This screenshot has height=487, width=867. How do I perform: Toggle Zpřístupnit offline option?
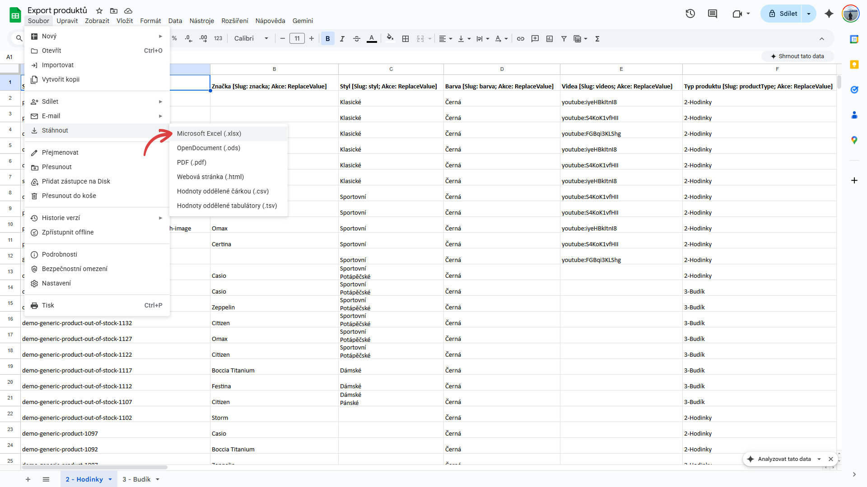click(68, 232)
